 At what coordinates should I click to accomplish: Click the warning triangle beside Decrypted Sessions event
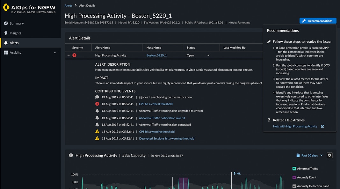tap(97, 138)
